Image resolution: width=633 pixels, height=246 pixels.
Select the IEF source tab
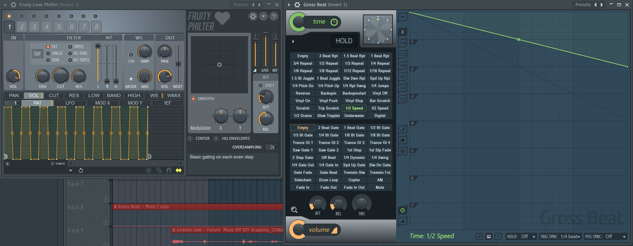pos(167,103)
